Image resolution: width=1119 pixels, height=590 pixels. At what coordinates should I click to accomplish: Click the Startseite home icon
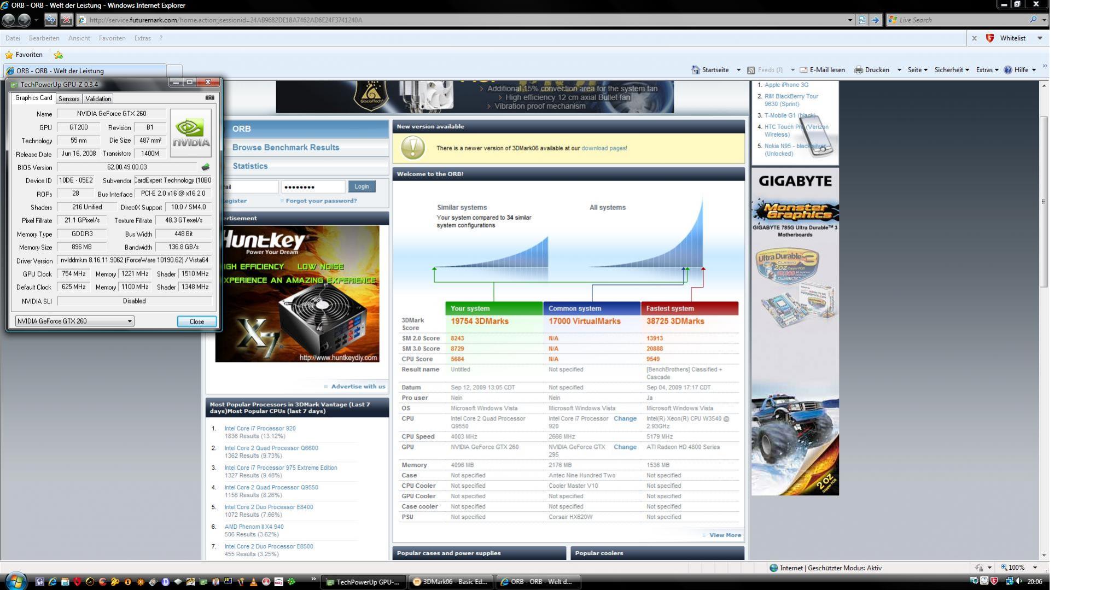click(696, 70)
